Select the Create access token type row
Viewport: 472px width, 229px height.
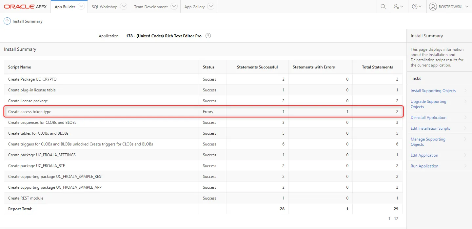tap(30, 112)
